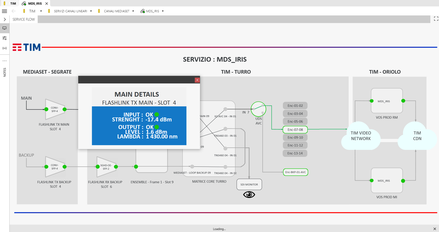
Task: Click the INPUT OK green indicator
Action: (x=157, y=115)
